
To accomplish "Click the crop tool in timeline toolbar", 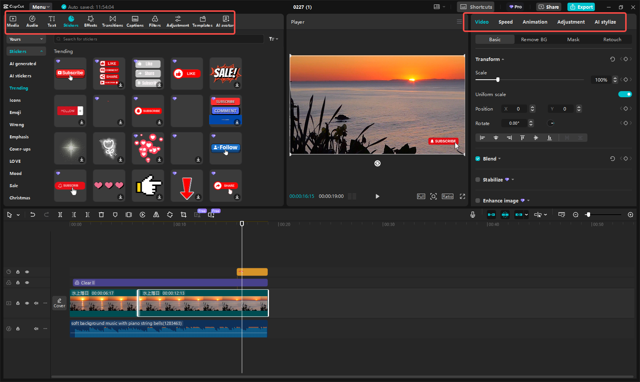I will coord(184,215).
